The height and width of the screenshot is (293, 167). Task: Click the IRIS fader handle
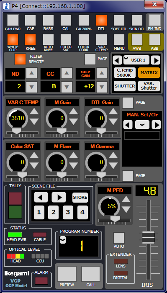(x=148, y=237)
